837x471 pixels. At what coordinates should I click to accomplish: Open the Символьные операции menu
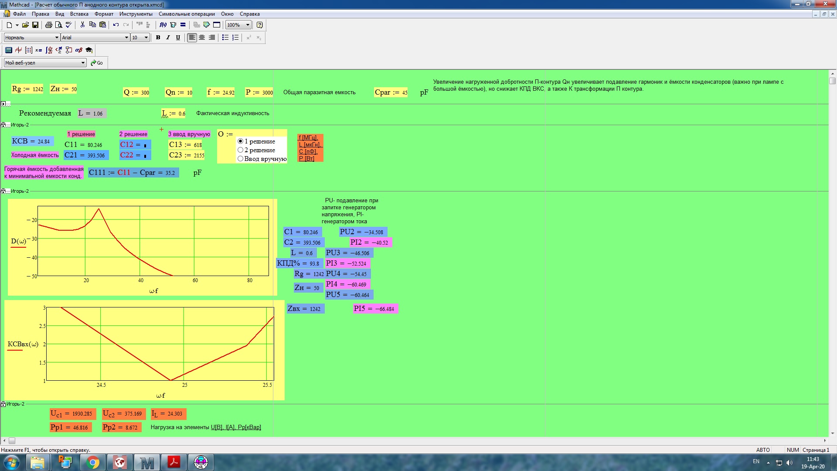click(x=187, y=14)
